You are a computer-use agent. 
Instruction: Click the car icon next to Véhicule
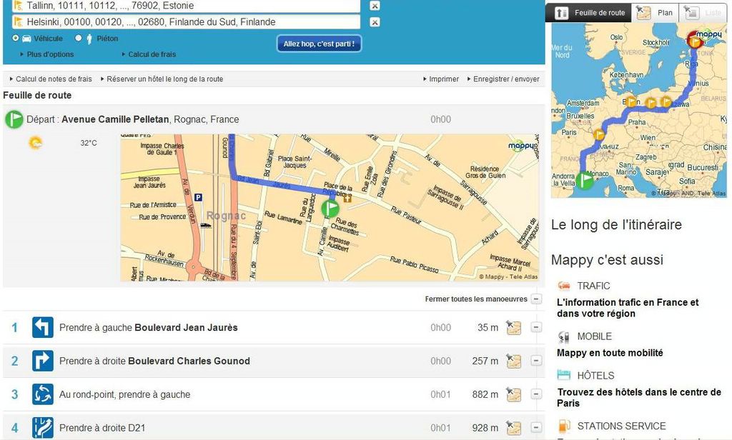tap(26, 39)
